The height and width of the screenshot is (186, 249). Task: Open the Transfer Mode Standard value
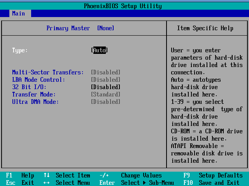coord(105,95)
